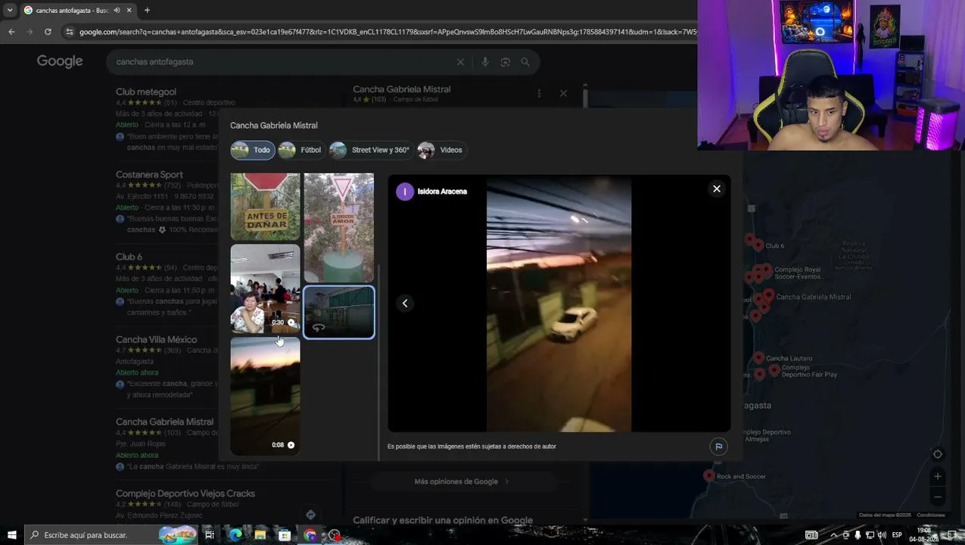Viewport: 965px width, 545px height.
Task: Zoom out on the map
Action: (x=937, y=497)
